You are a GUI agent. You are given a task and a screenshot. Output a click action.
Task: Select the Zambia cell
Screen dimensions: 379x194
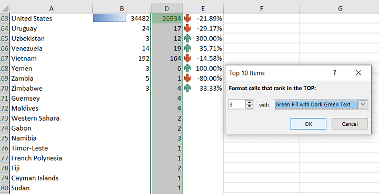coord(51,79)
